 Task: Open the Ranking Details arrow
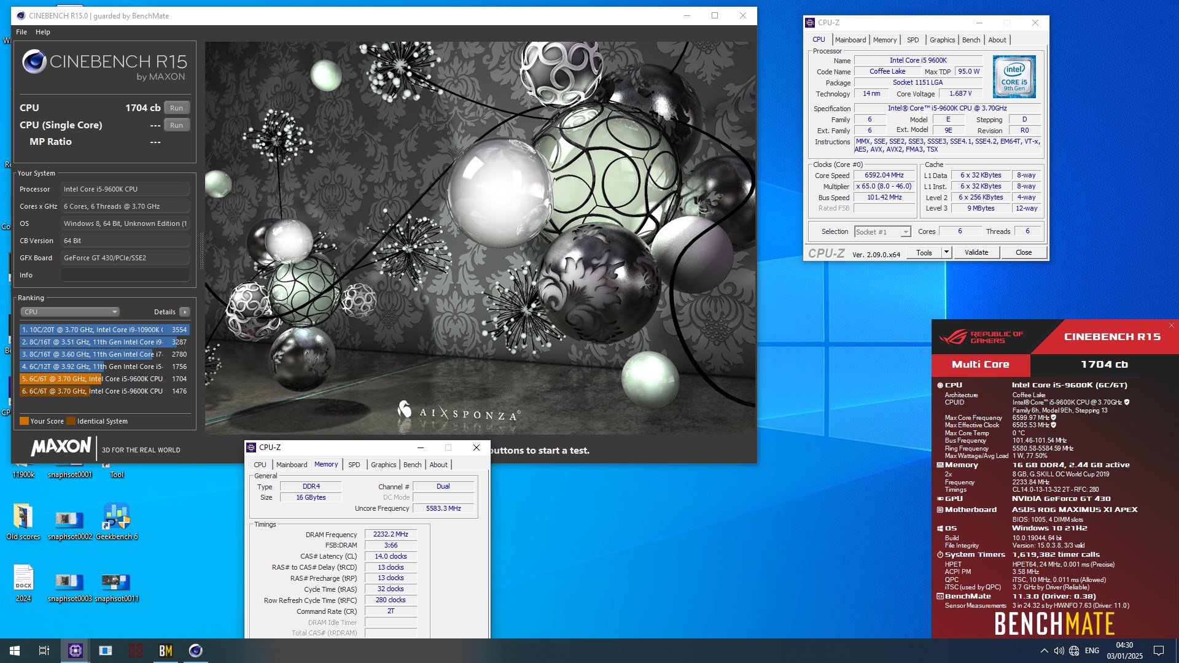(x=184, y=312)
